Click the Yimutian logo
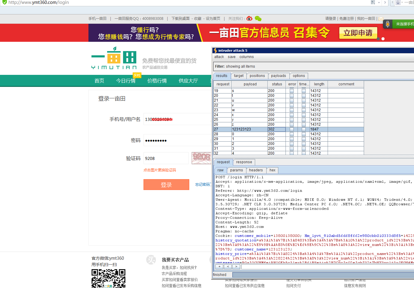Screen dimensions: 414x288 coord(114,58)
